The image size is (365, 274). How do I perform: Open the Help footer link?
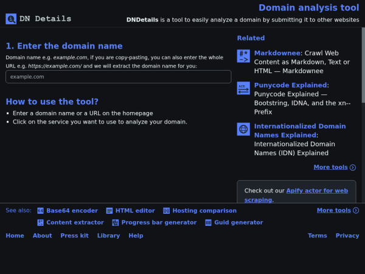(x=136, y=236)
